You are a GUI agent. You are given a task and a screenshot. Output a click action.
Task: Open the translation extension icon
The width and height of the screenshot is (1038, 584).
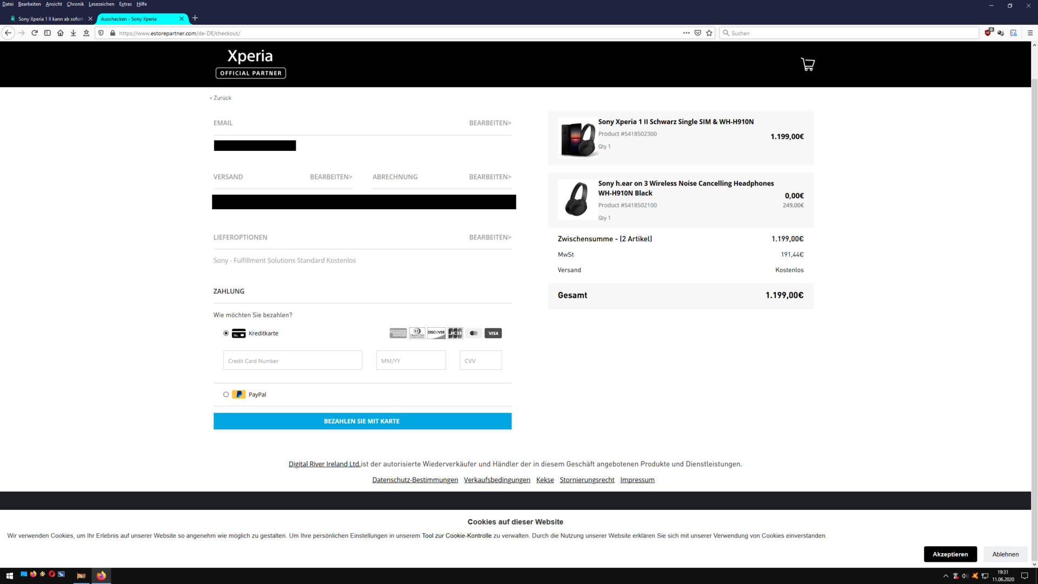(1014, 33)
